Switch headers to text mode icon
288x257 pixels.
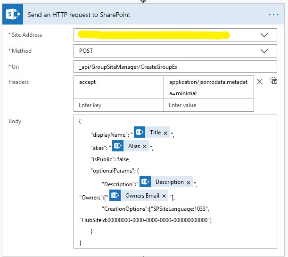tap(274, 81)
